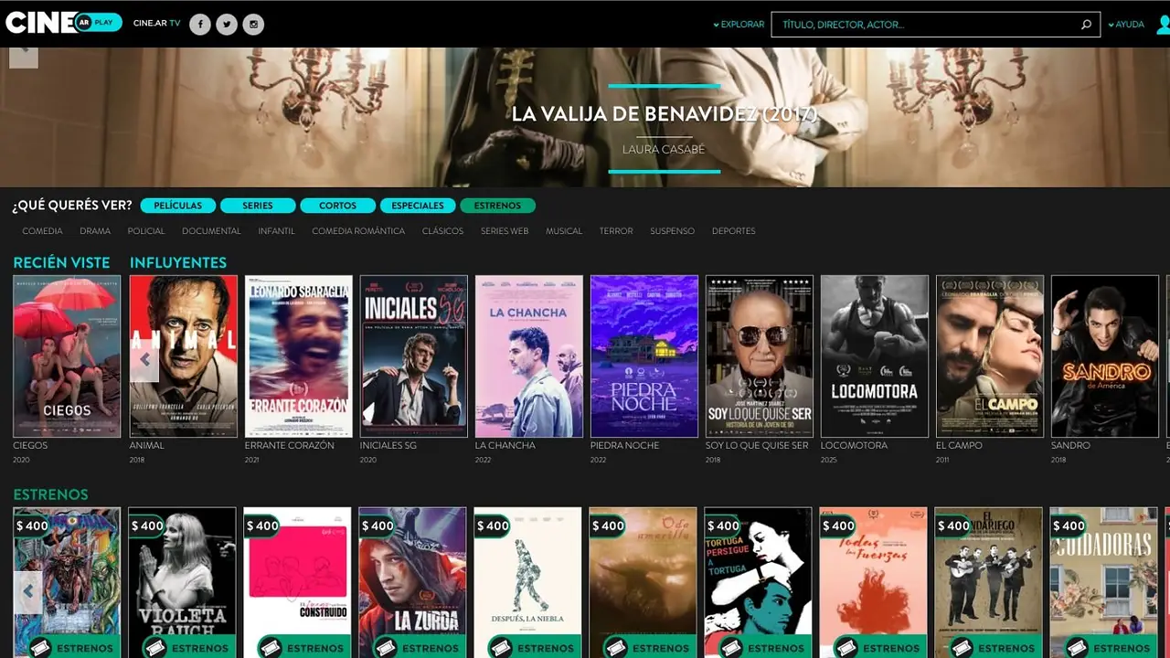Select the Drama genre

pyautogui.click(x=95, y=231)
